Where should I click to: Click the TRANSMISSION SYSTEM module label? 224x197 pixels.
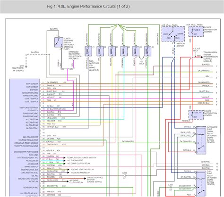click(x=211, y=57)
